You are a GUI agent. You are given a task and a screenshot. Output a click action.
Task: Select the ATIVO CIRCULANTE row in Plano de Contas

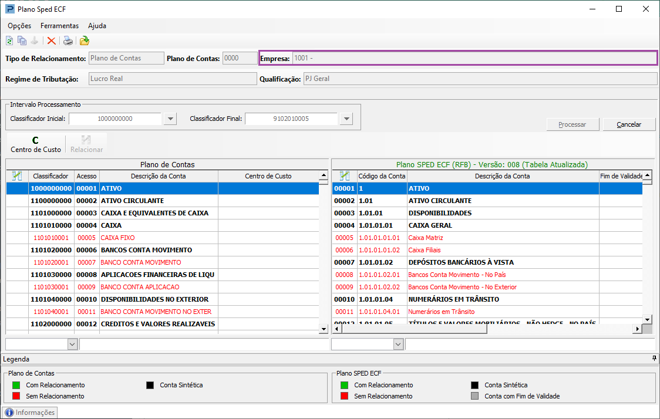(163, 201)
